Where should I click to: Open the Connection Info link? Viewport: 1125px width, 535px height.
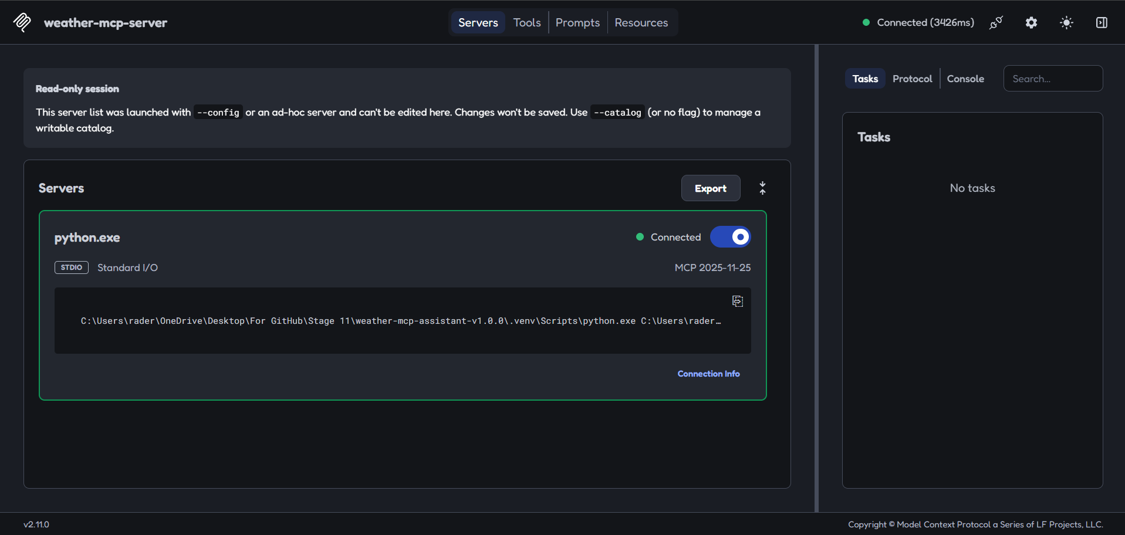coord(708,374)
